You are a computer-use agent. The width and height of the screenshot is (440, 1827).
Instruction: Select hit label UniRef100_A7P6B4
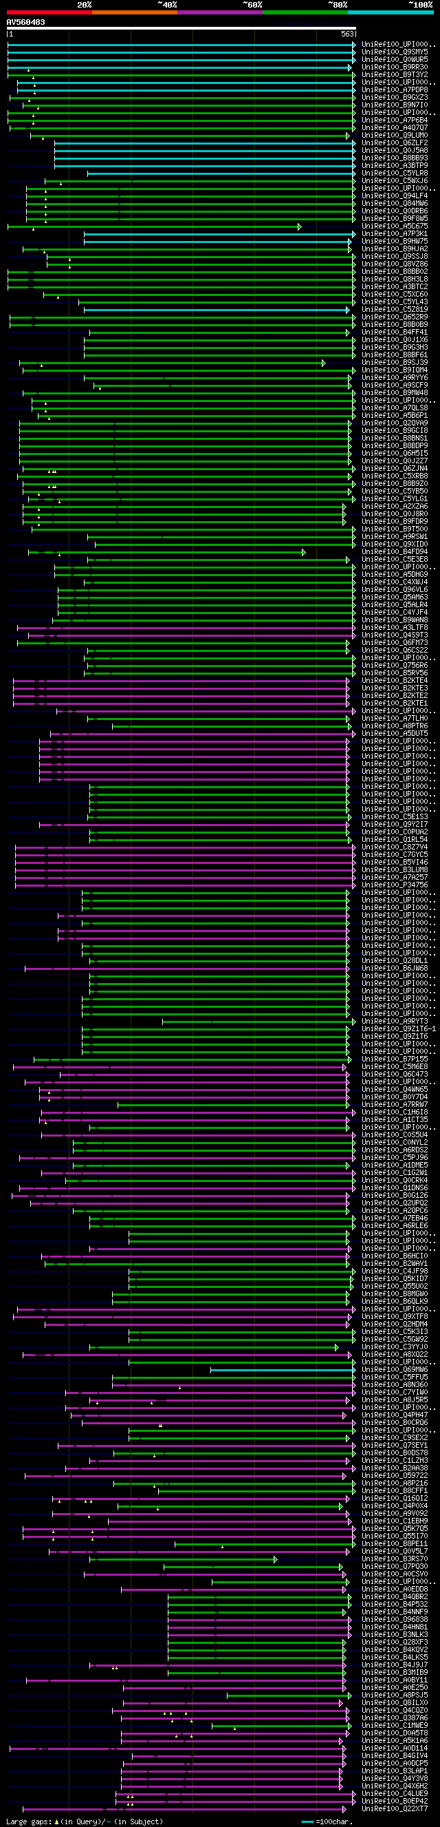click(x=395, y=120)
